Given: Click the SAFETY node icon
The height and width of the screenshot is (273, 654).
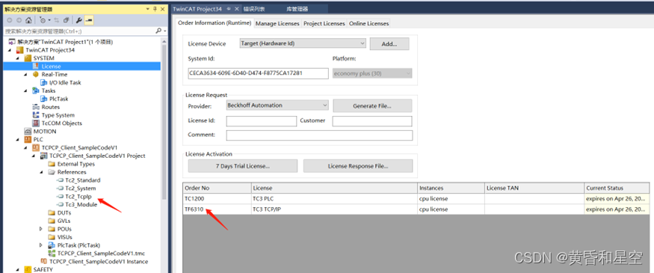Looking at the screenshot, I should tap(28, 269).
